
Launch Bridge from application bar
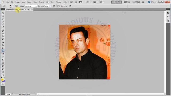71,2
